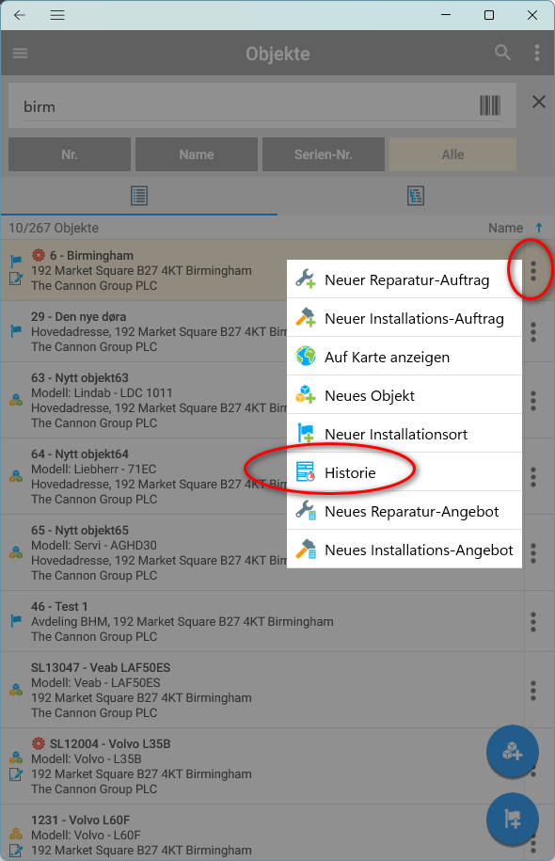The width and height of the screenshot is (555, 861).
Task: Click the flag-plus icon of Neuer Installationsort
Action: tap(306, 433)
